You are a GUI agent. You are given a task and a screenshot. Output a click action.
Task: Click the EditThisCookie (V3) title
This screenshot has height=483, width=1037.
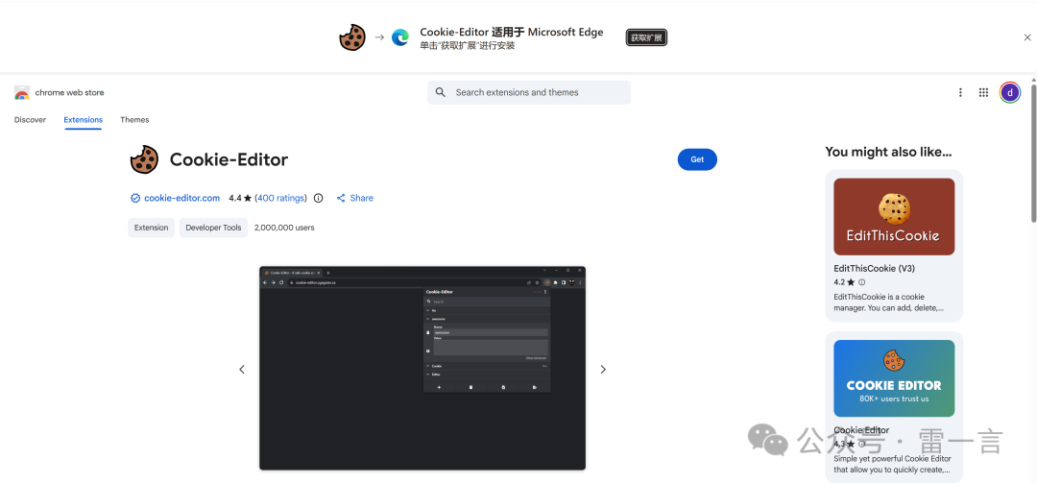point(875,269)
